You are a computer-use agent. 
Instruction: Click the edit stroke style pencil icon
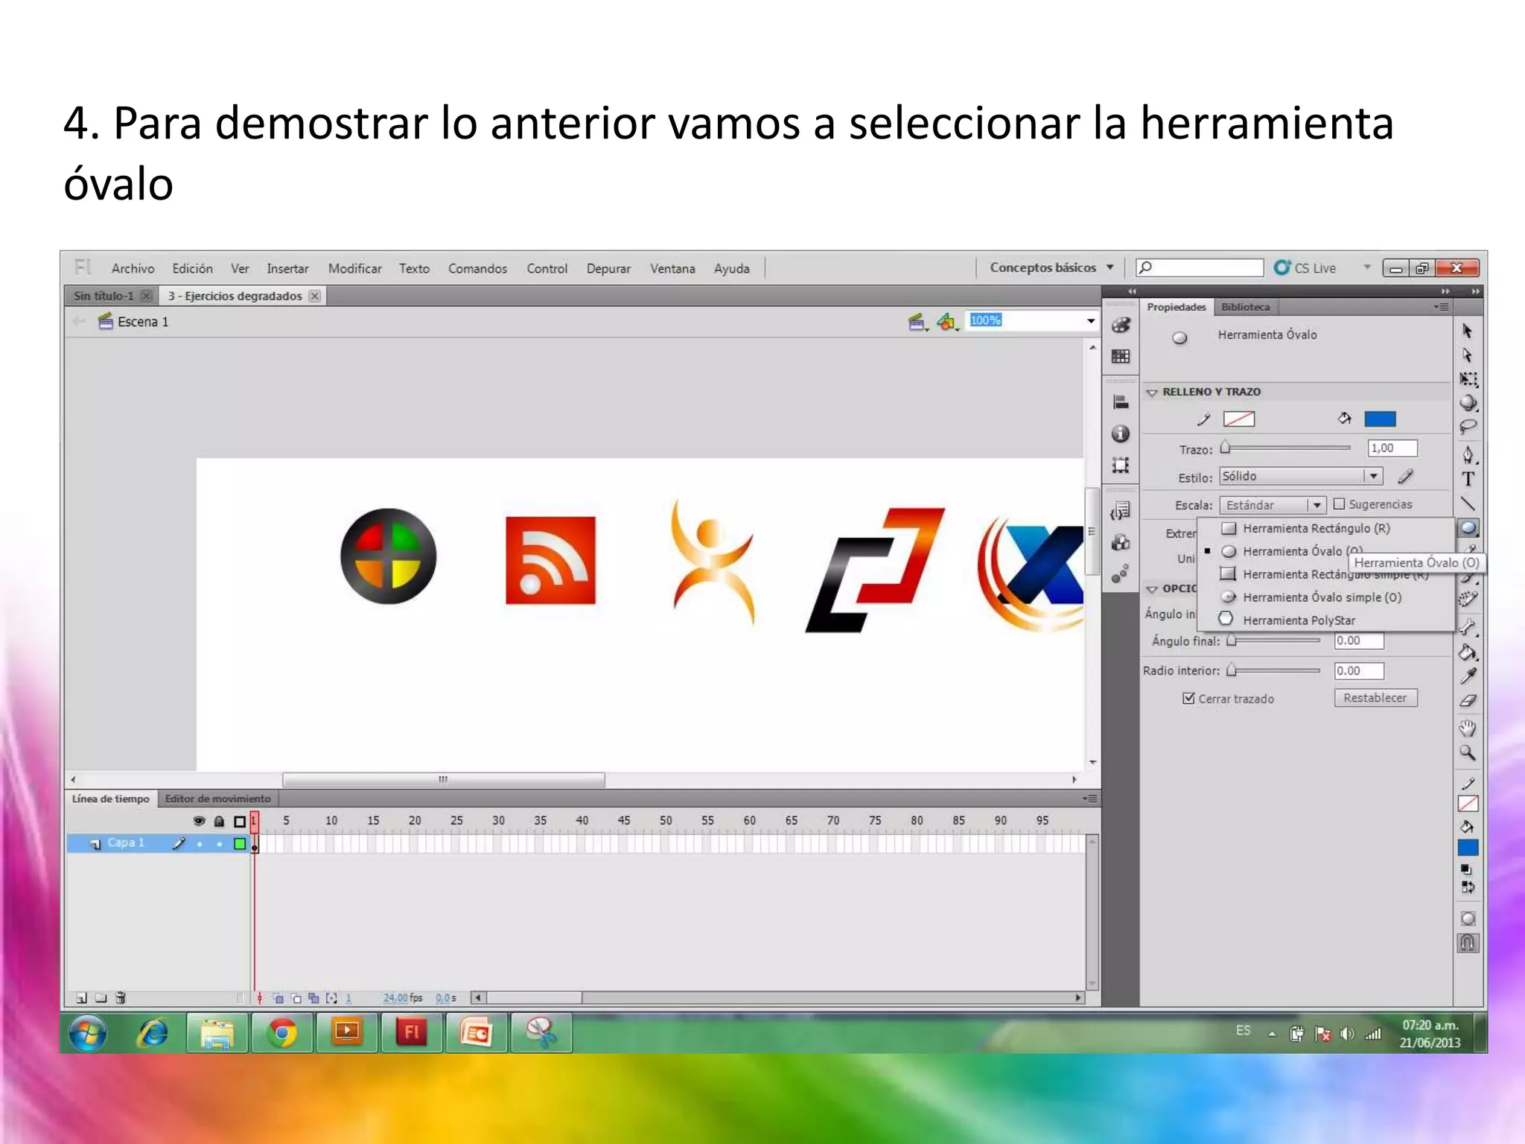[x=1405, y=477]
